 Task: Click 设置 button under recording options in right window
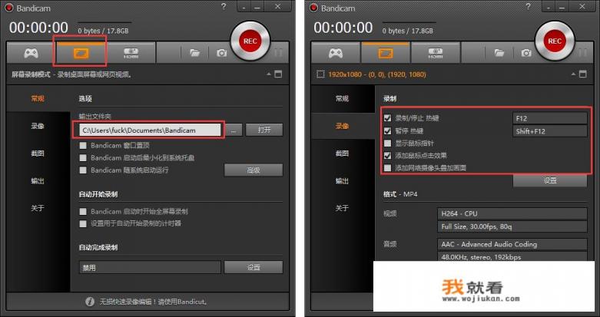pos(550,180)
